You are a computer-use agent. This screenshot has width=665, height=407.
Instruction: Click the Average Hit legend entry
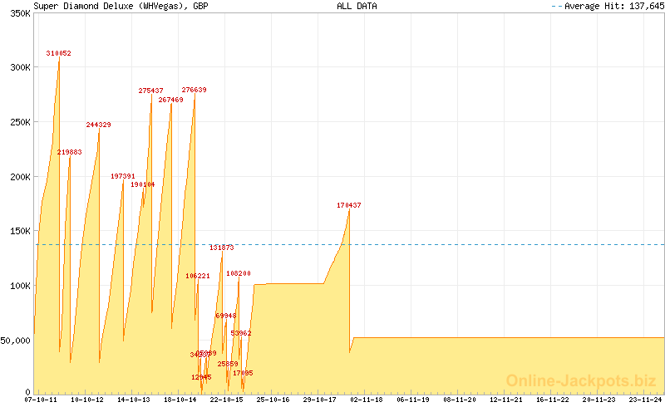tap(608, 6)
